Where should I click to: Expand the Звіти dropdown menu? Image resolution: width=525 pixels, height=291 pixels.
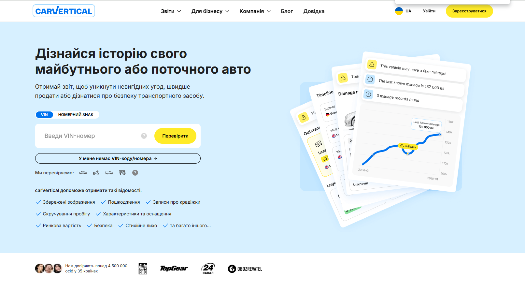pyautogui.click(x=171, y=11)
